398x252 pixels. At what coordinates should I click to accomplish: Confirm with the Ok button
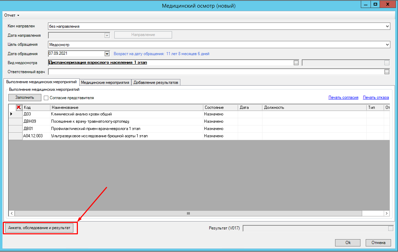tap(348, 243)
